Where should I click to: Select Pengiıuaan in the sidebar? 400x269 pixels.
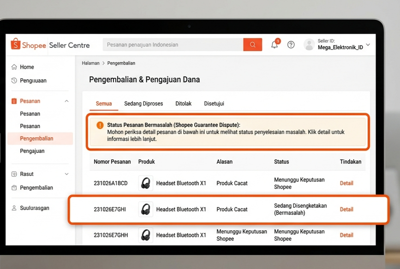point(33,81)
